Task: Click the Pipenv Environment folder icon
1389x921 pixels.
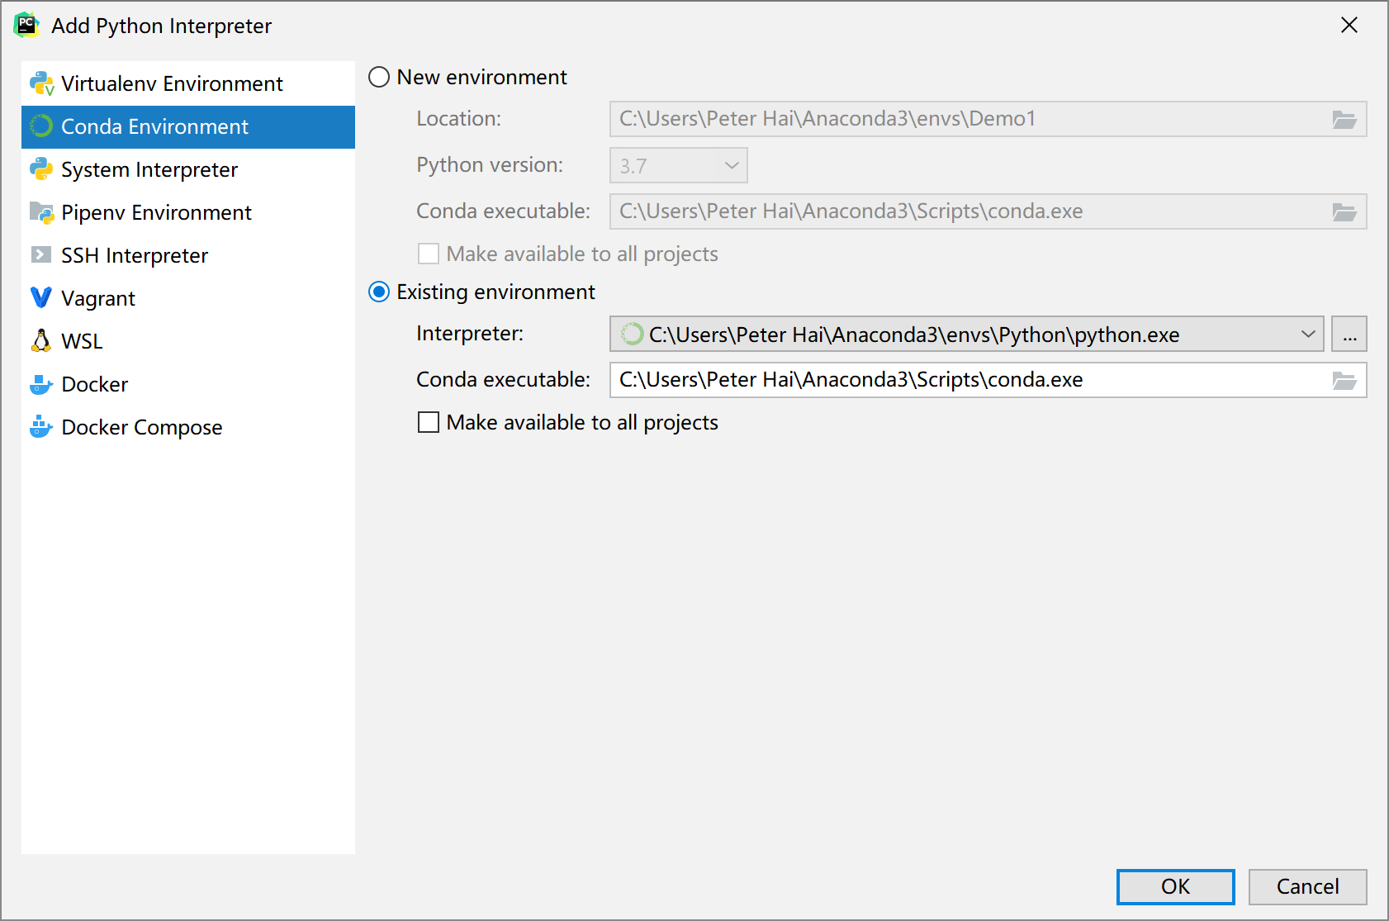Action: [41, 212]
